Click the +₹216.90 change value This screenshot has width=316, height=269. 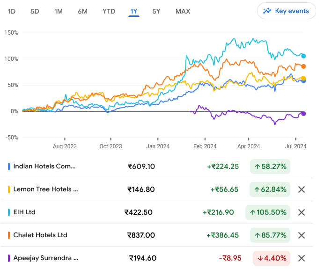pos(218,212)
